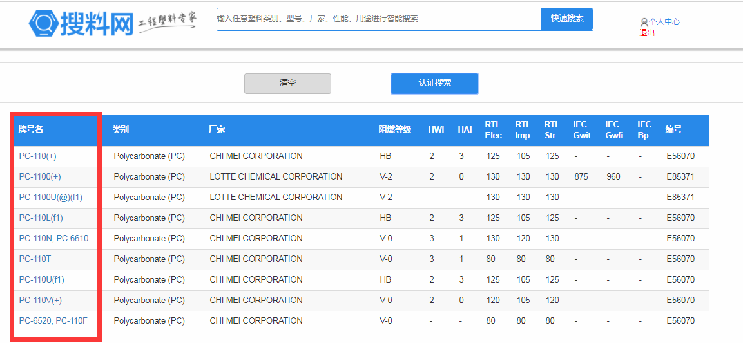Open the PC-110T grade entry
The image size is (743, 343).
[x=35, y=259]
